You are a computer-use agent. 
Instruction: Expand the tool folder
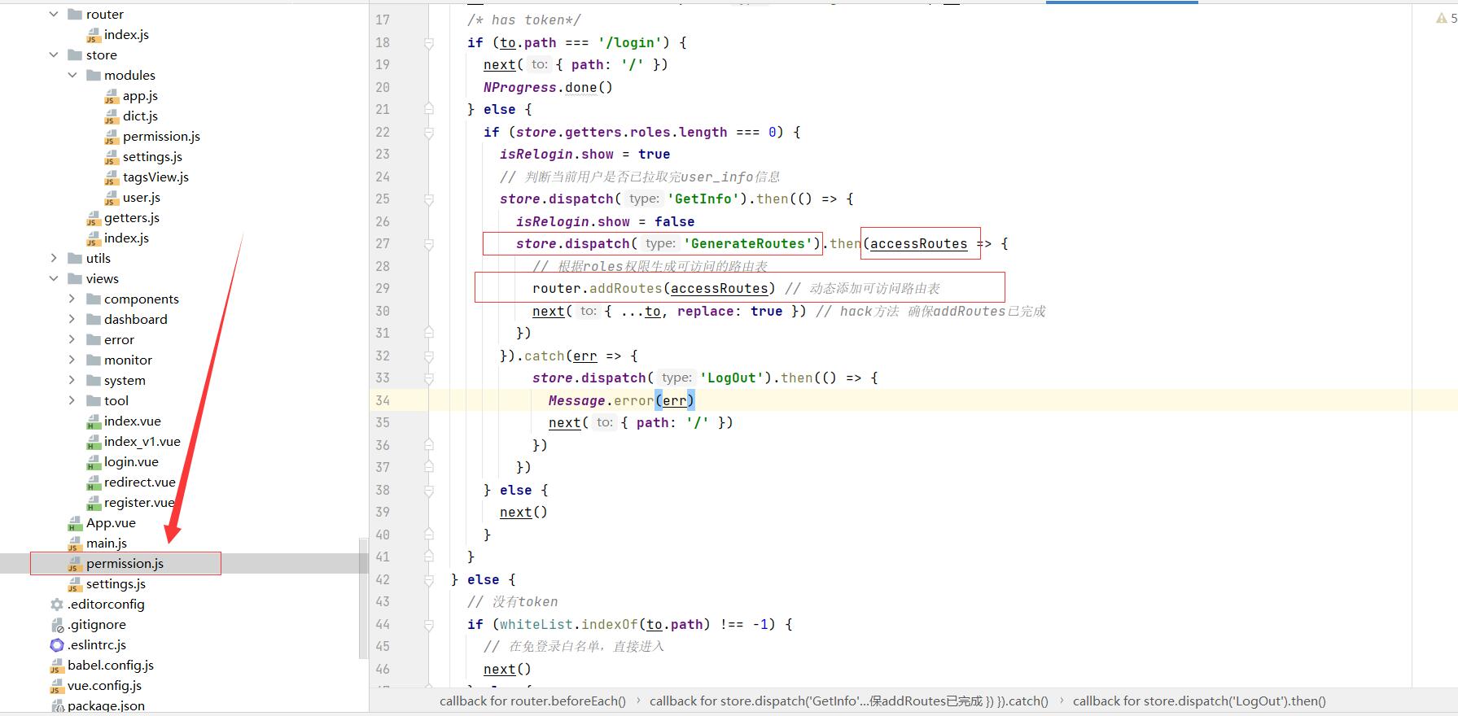tap(72, 400)
